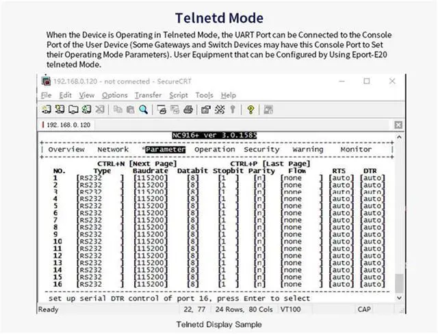Click the printer icon in toolbar
The height and width of the screenshot is (334, 438).
(x=188, y=110)
